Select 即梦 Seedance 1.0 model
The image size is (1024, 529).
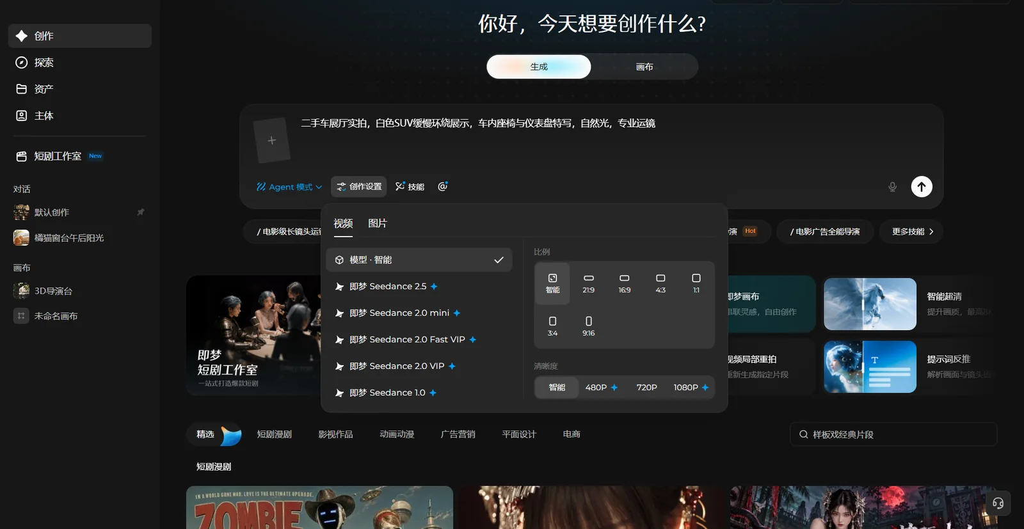tap(419, 393)
